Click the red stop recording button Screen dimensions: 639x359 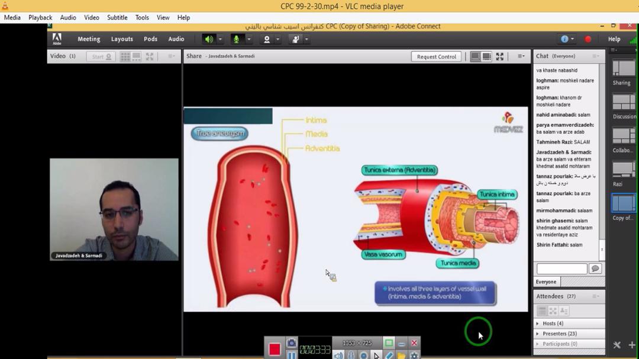tap(275, 349)
